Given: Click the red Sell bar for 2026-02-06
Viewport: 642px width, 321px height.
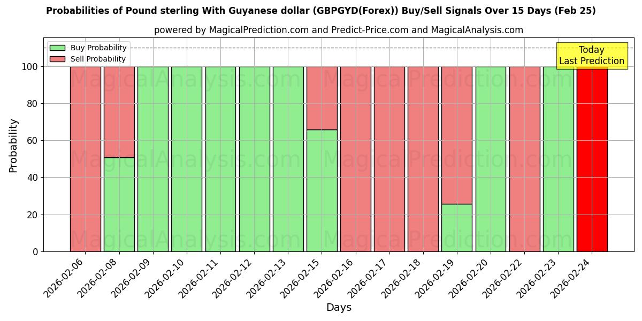Looking at the screenshot, I should click(86, 158).
